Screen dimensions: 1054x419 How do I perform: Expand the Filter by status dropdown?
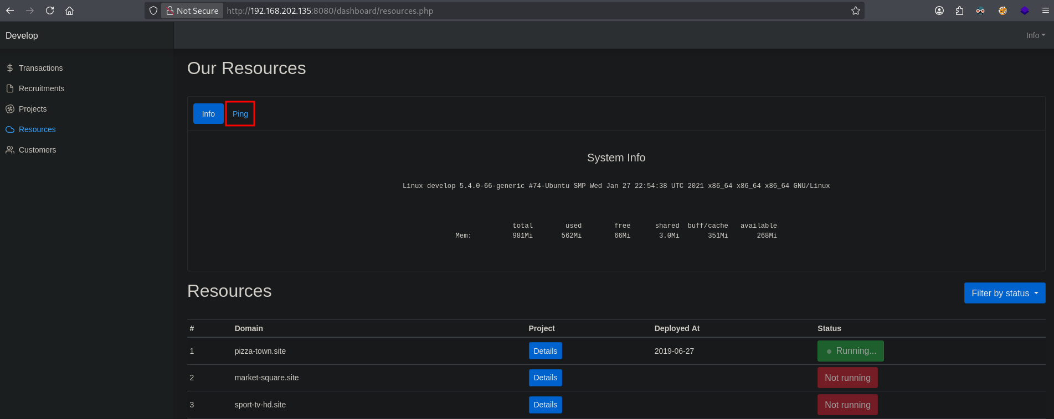tap(1004, 293)
